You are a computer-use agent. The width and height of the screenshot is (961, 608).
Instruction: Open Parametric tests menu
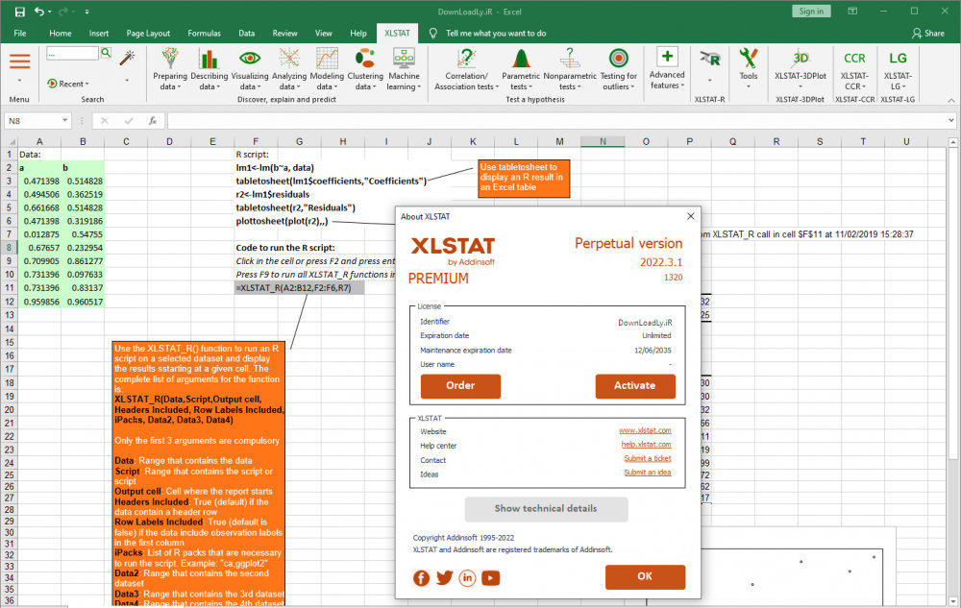[521, 68]
